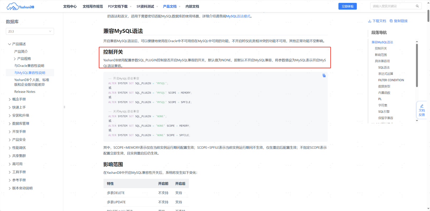This screenshot has width=430, height=211.
Task: Open the 文档反馈 feedback widget
Action: click(x=422, y=110)
